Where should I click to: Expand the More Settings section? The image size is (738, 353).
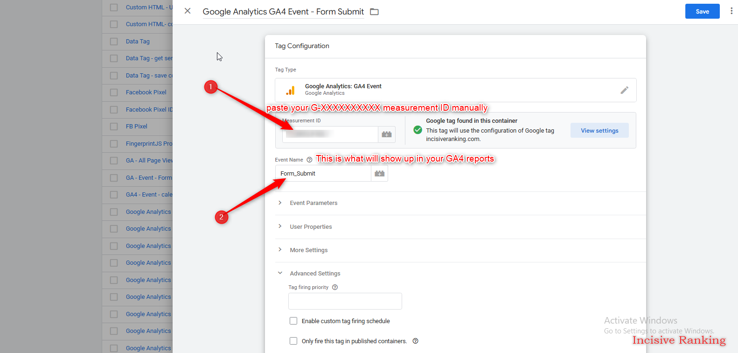[x=309, y=250]
